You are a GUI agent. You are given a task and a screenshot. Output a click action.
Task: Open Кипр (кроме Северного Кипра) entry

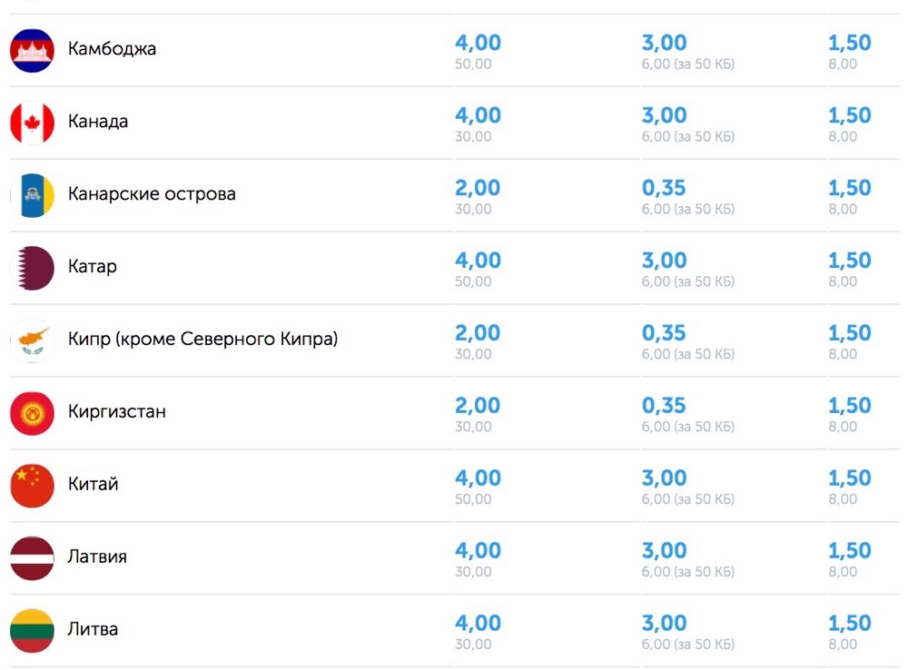click(202, 339)
